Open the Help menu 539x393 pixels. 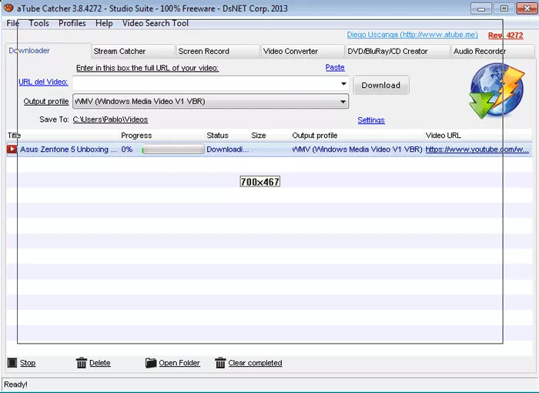point(104,23)
